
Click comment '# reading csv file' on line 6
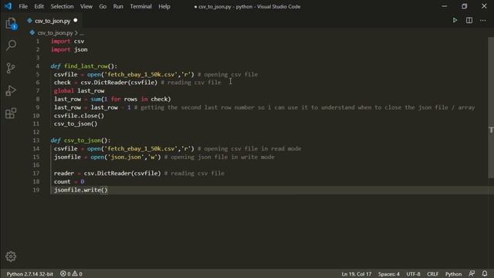pos(191,83)
